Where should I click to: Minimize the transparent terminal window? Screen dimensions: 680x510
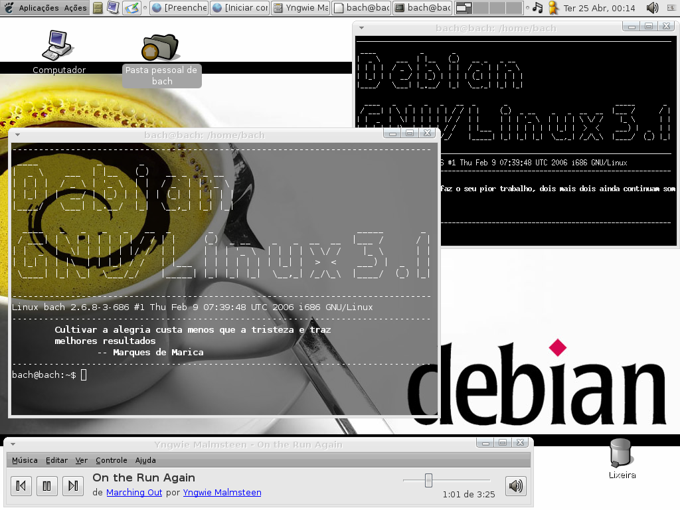pyautogui.click(x=392, y=133)
